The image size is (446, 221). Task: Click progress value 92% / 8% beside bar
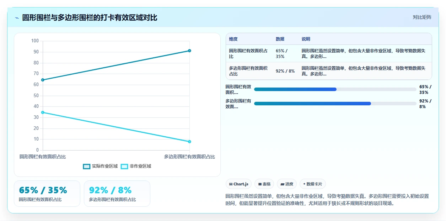coord(425,104)
